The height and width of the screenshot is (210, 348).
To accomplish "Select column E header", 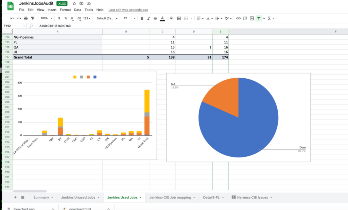I will click(x=220, y=32).
